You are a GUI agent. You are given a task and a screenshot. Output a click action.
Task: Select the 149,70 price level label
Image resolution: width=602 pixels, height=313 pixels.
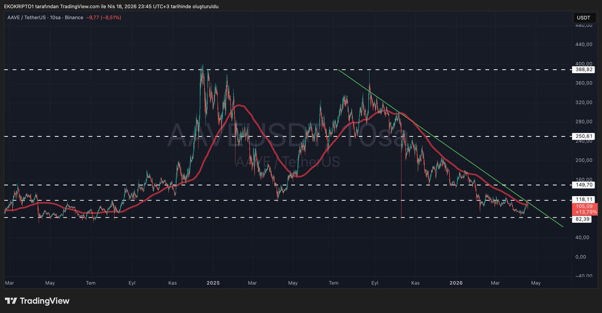(583, 185)
